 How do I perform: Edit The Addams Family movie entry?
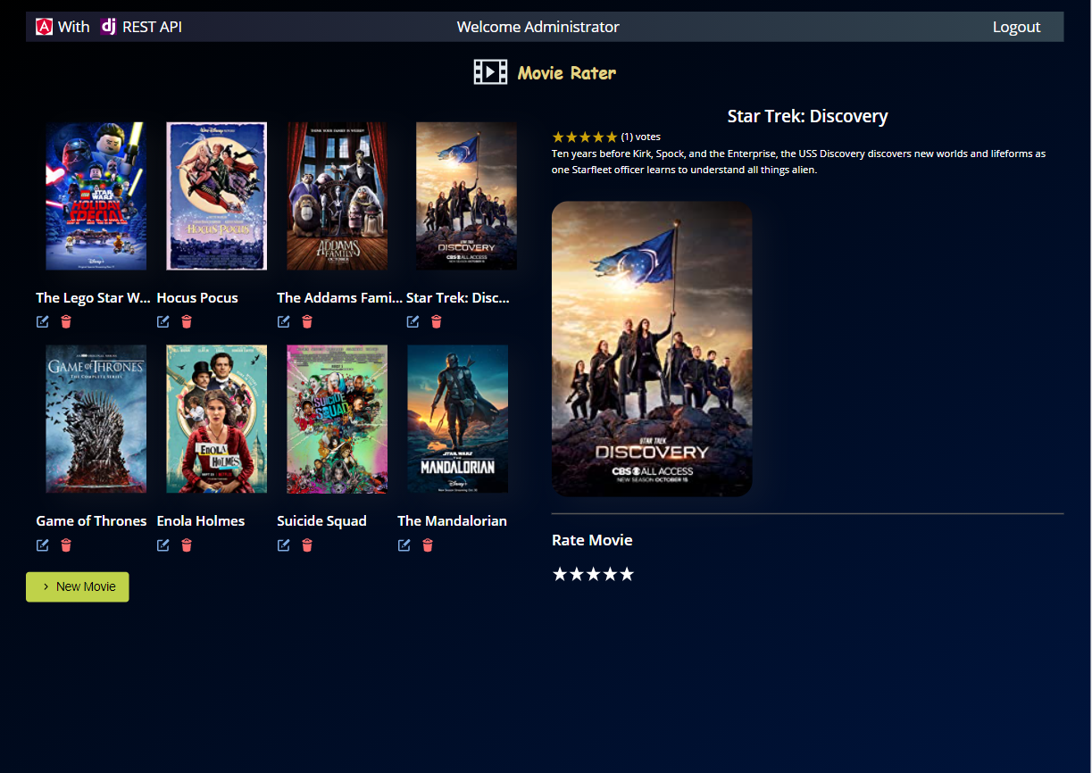pos(283,321)
